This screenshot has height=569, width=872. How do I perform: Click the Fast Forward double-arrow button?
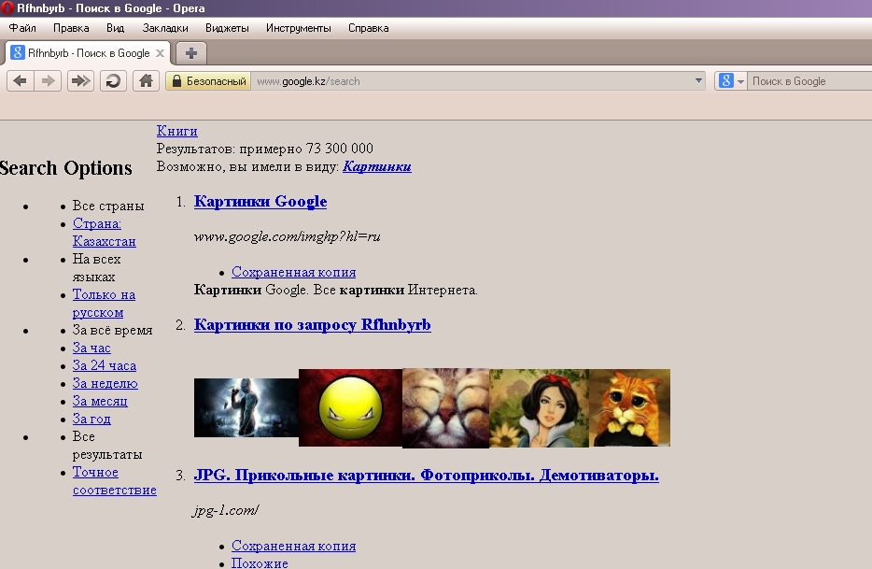[80, 81]
